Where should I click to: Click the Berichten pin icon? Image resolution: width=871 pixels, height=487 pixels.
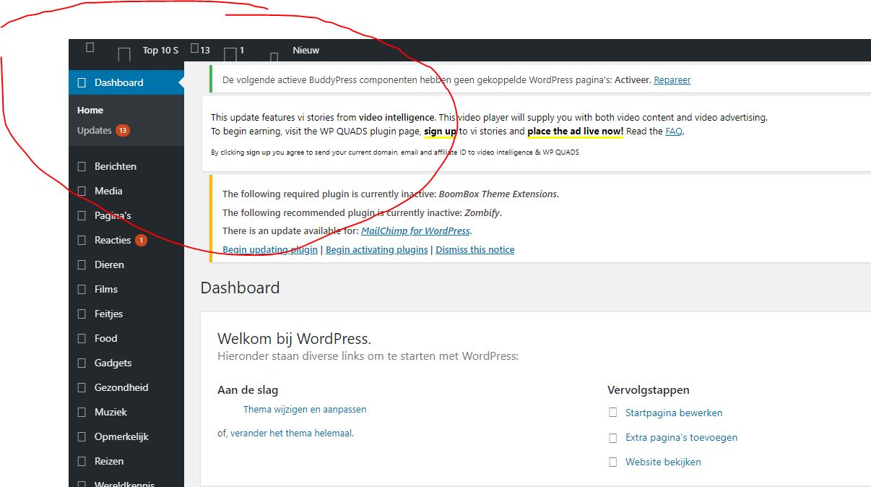(x=82, y=166)
